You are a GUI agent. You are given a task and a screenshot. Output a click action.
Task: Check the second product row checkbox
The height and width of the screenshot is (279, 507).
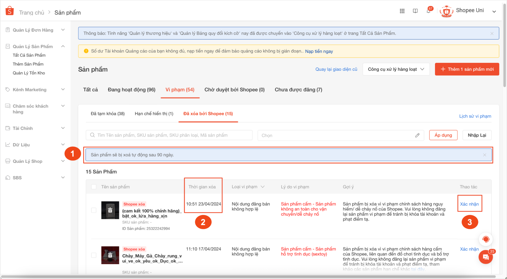coord(94,255)
